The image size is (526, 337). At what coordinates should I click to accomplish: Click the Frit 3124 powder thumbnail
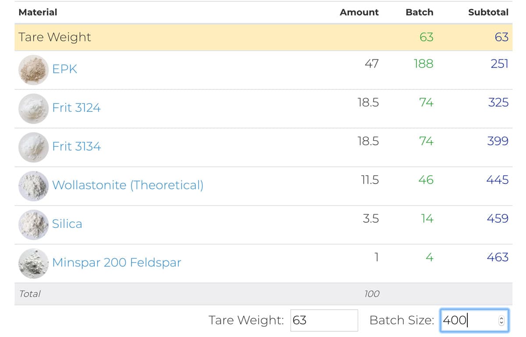point(33,108)
